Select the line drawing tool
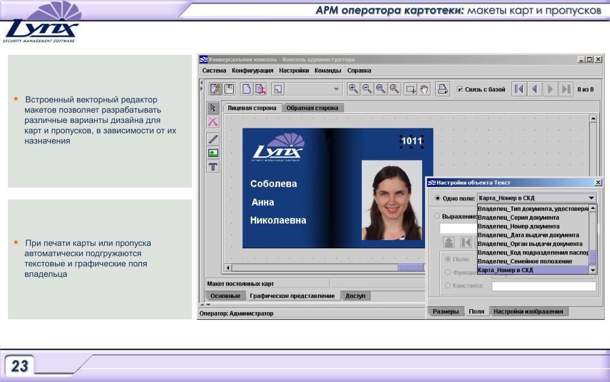This screenshot has height=382, width=610. pyautogui.click(x=213, y=139)
